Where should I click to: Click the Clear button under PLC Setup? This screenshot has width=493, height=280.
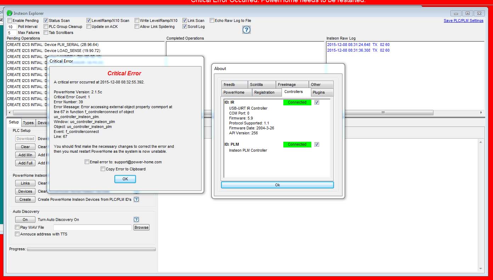25,147
